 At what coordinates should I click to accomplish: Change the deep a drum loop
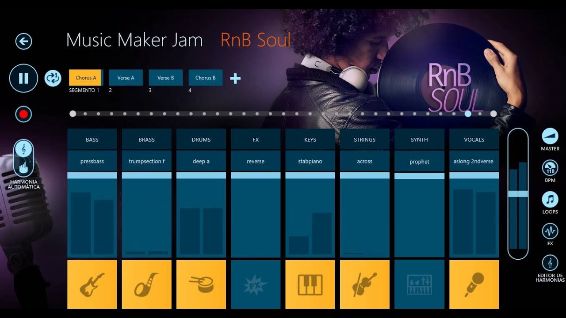pyautogui.click(x=201, y=161)
